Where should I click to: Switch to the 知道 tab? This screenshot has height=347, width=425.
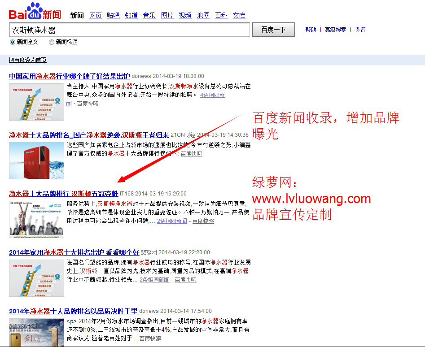pos(131,15)
